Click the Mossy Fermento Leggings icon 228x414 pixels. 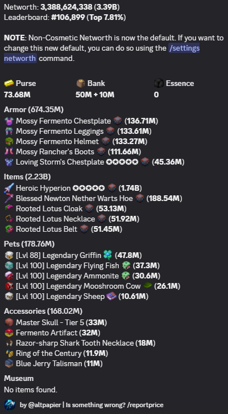tap(9, 131)
